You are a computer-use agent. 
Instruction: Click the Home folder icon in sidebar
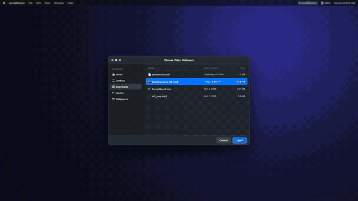(x=114, y=74)
